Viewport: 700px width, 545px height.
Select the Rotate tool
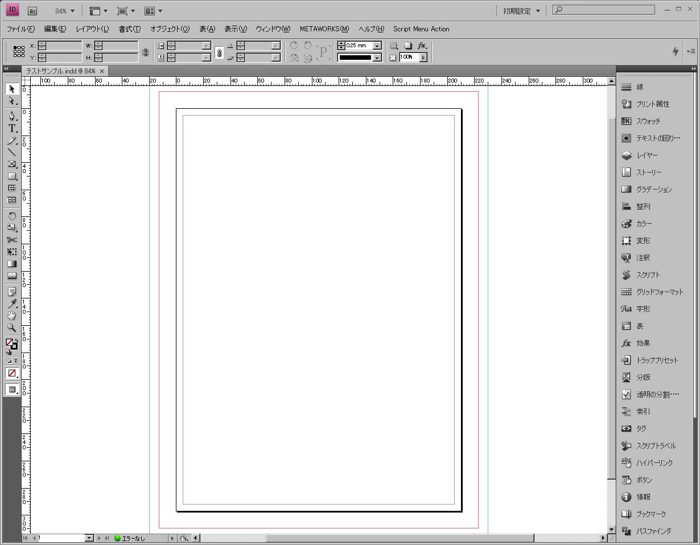pos(12,216)
